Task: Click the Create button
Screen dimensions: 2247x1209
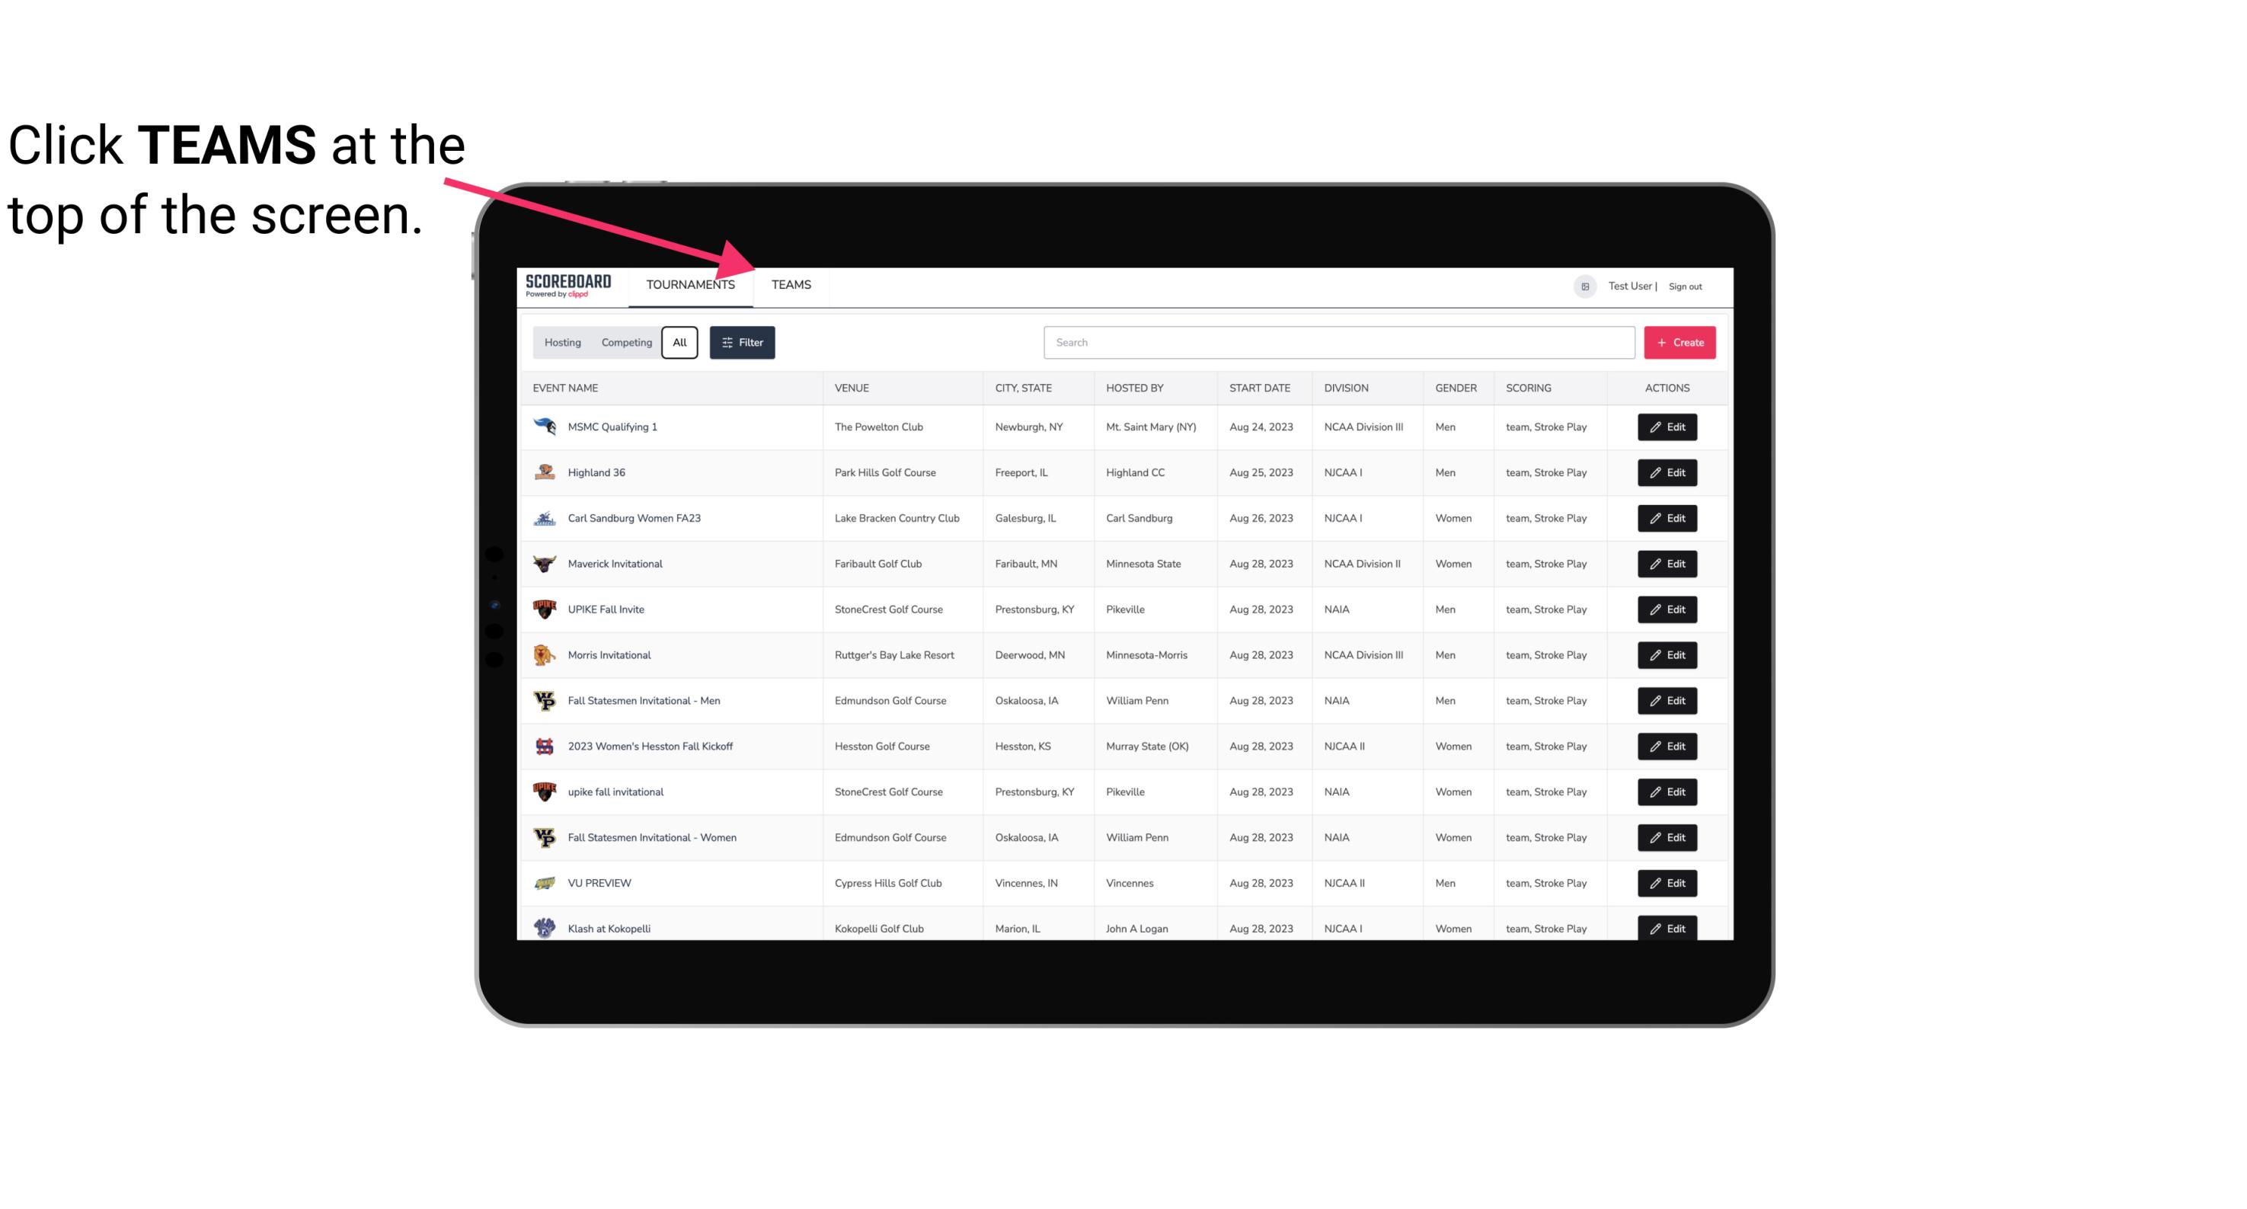Action: (x=1679, y=343)
